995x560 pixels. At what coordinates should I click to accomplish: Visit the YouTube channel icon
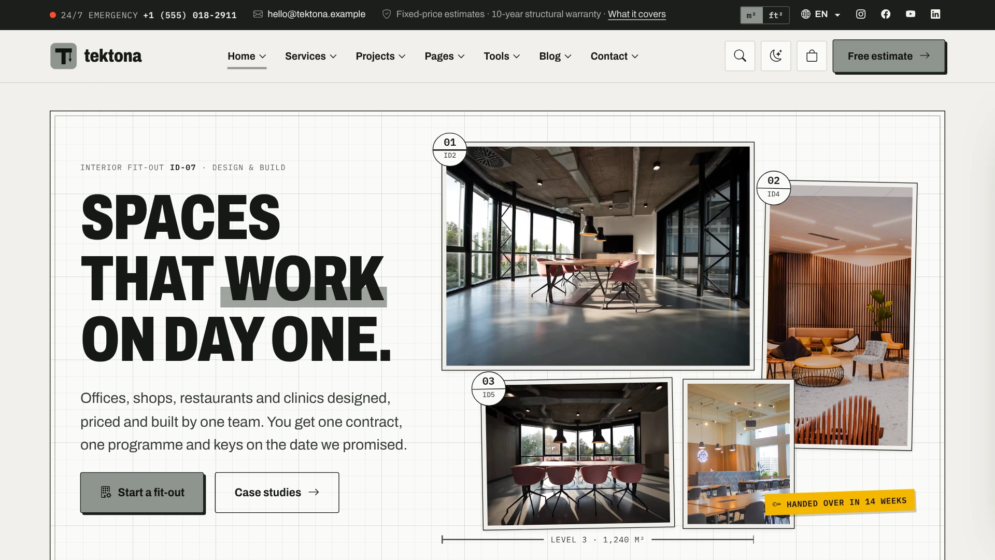pyautogui.click(x=911, y=15)
